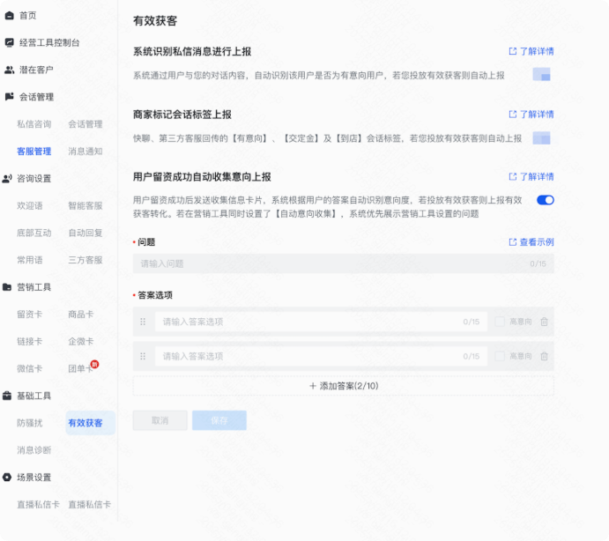Click the 取消 button
Screen dimensions: 609x541
[160, 420]
